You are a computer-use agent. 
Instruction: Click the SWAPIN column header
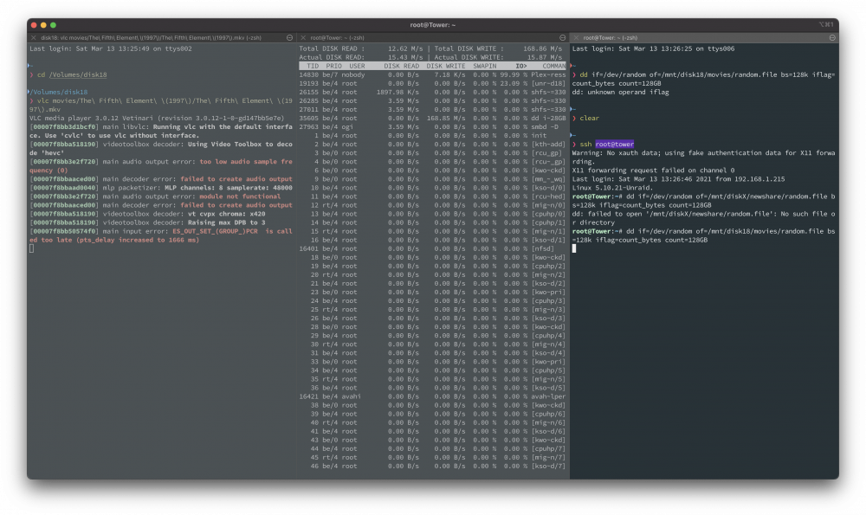coord(484,66)
